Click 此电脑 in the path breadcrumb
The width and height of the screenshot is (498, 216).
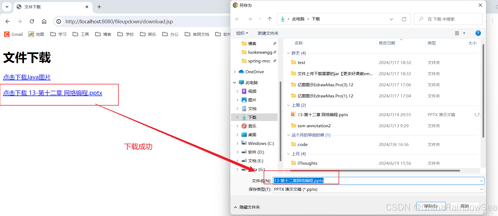click(x=298, y=19)
